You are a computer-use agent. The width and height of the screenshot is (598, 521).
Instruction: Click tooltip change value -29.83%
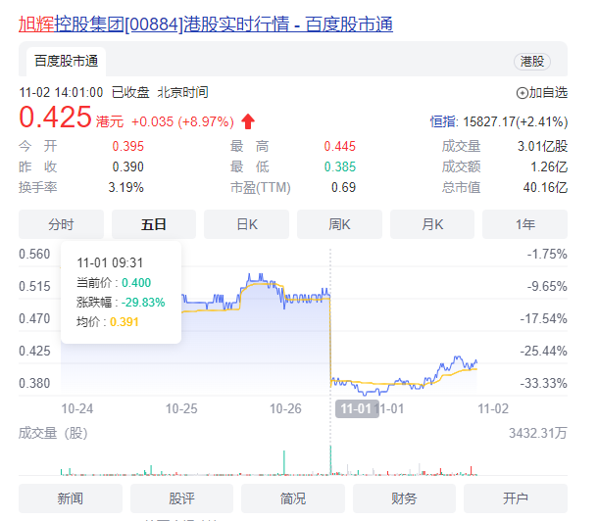click(143, 303)
